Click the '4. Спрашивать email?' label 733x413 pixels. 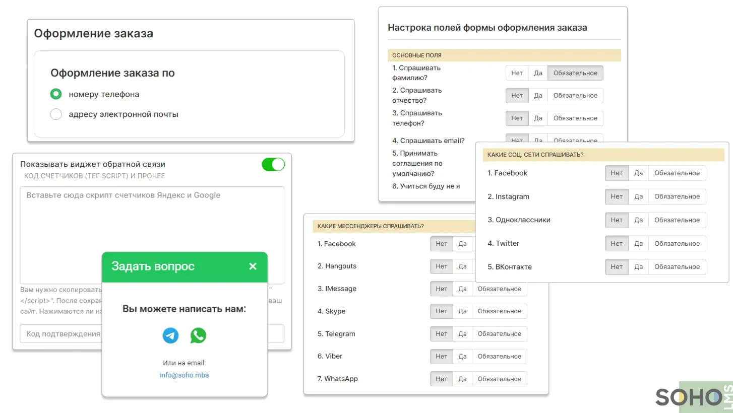click(x=429, y=141)
